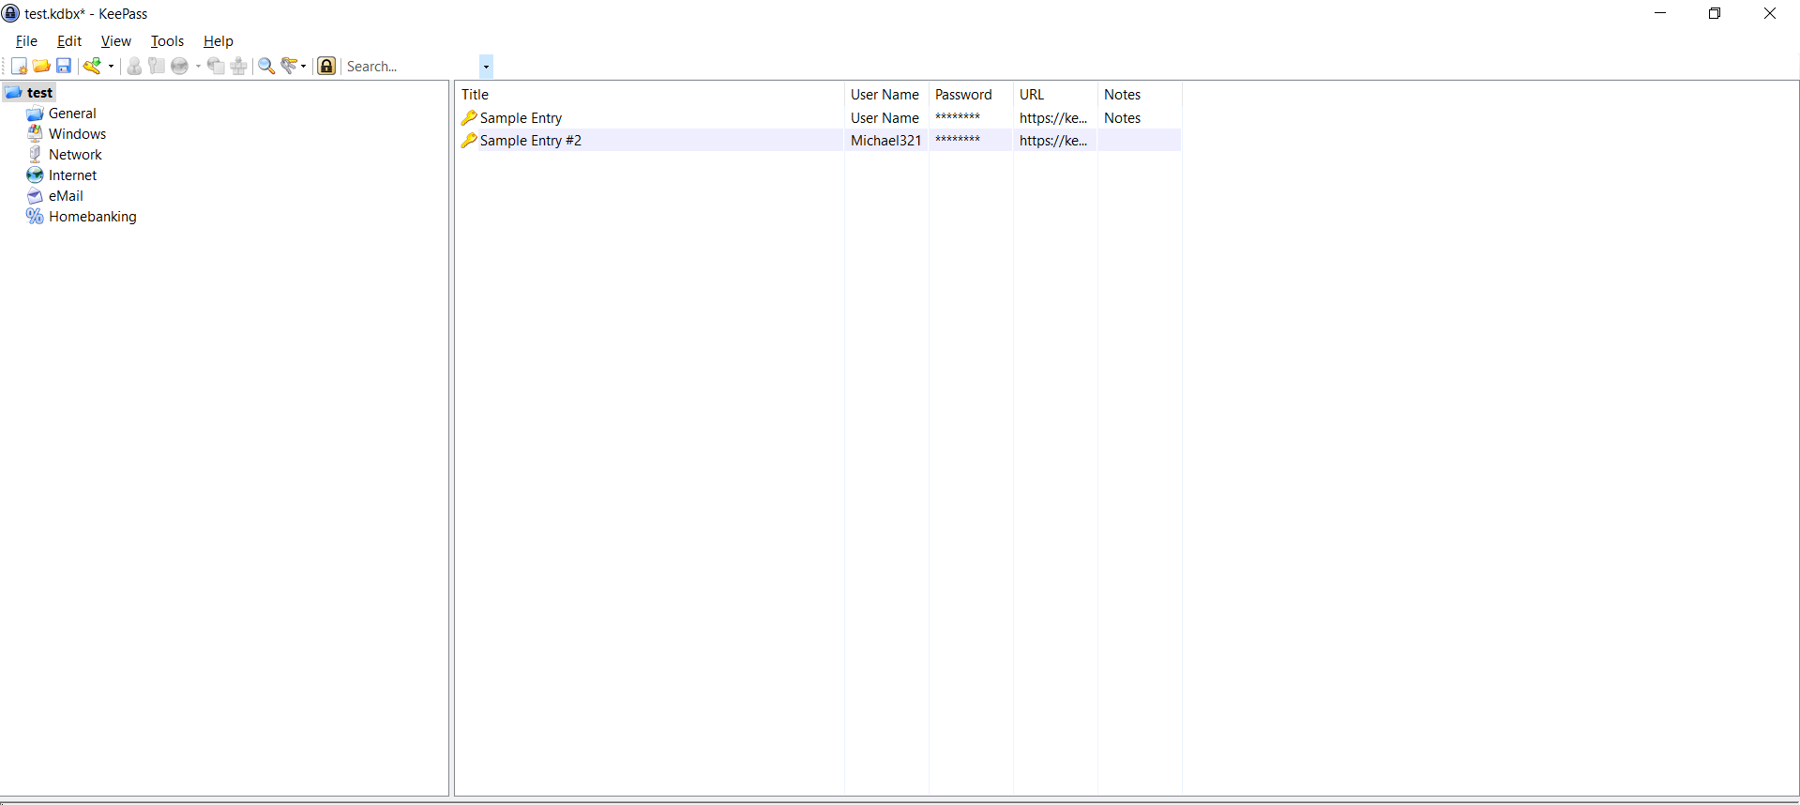Click the Internet globe icon in tree
Viewport: 1800px width, 805px height.
pos(35,175)
